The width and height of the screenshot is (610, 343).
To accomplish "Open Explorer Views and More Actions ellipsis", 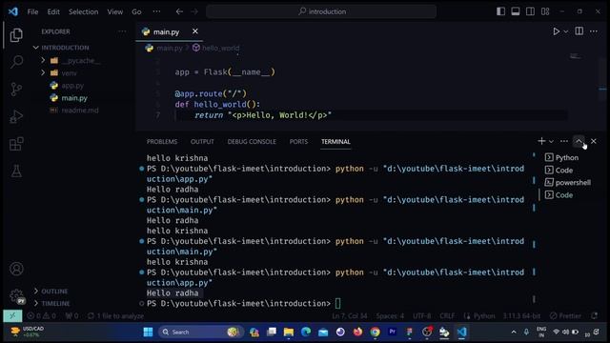I will coord(122,31).
